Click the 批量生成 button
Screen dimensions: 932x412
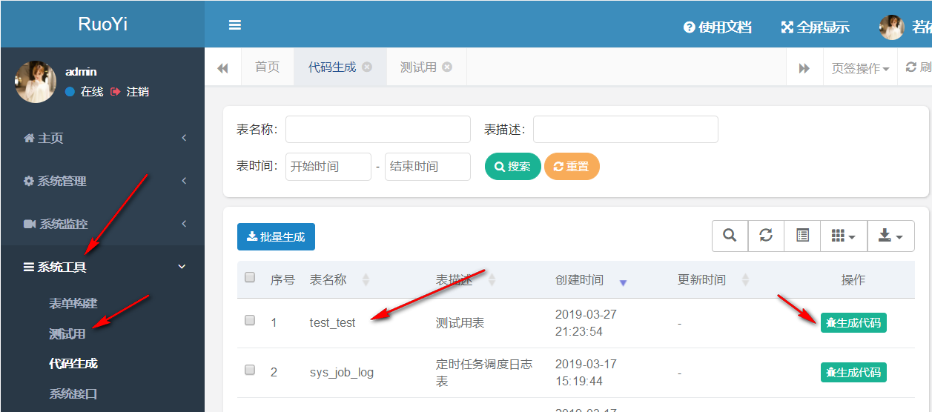coord(276,236)
